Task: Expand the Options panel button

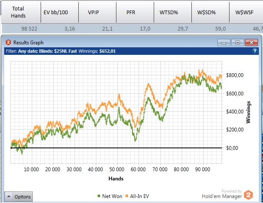Action: pos(18,196)
